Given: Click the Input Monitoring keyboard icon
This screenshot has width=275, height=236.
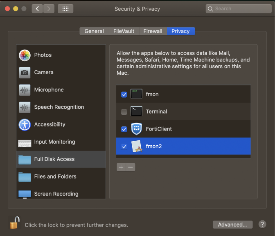Looking at the screenshot, I should [25, 143].
